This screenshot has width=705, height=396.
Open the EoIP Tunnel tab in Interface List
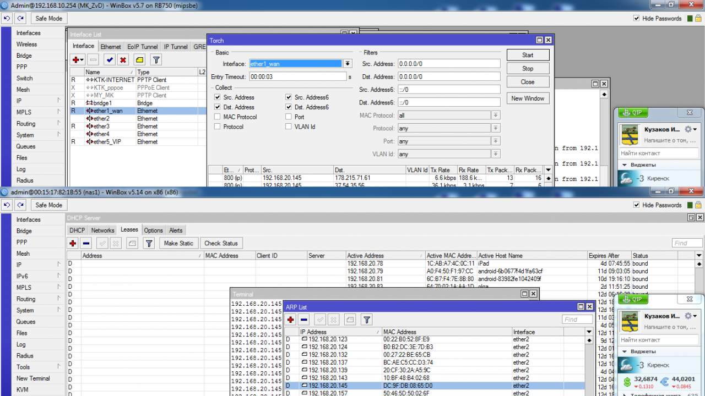[142, 47]
